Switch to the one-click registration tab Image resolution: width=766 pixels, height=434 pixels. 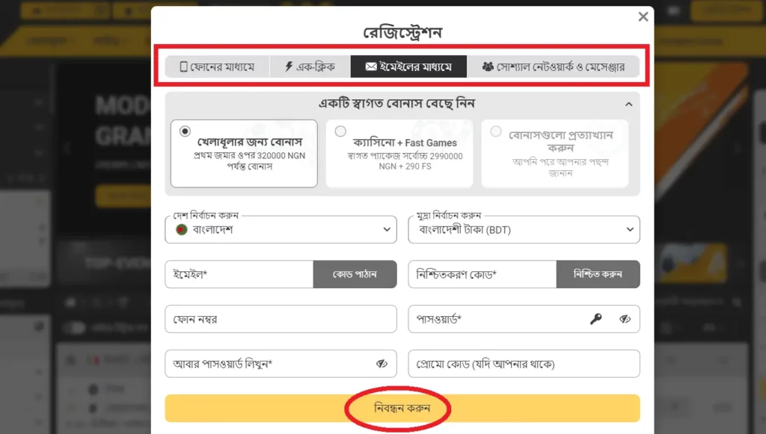tap(308, 66)
